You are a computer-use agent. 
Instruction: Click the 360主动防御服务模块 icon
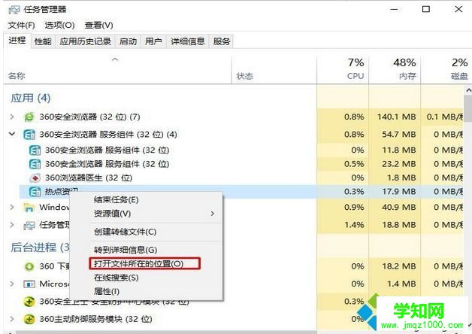[29, 319]
